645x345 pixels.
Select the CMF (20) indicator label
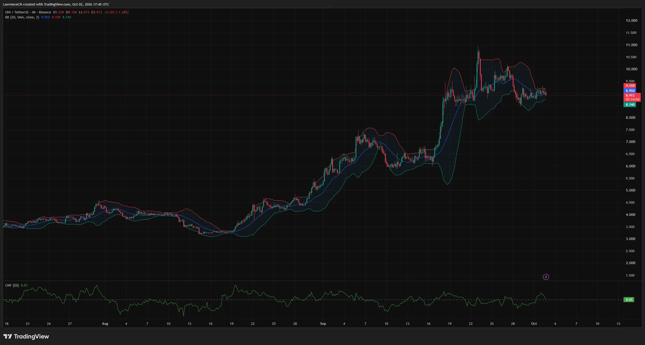pyautogui.click(x=12, y=285)
